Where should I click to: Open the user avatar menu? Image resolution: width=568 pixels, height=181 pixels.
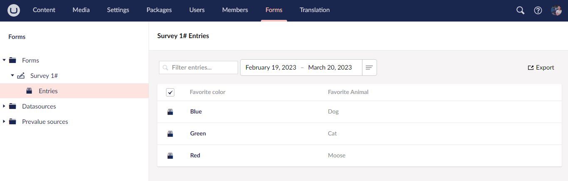tap(556, 10)
